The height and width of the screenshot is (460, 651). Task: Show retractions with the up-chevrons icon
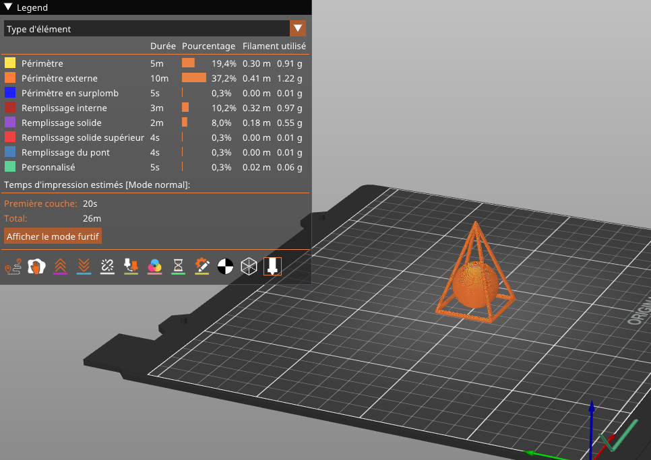click(x=61, y=267)
